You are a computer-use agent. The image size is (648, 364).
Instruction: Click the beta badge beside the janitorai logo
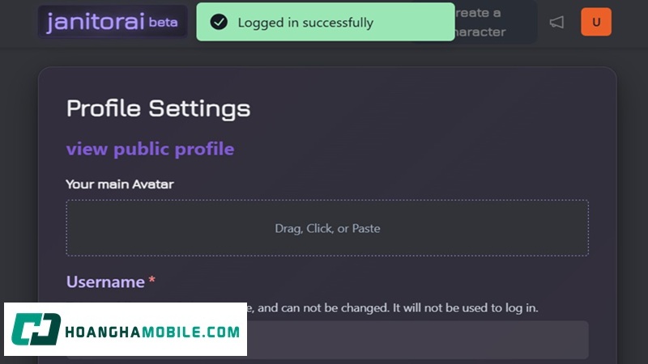(x=163, y=23)
